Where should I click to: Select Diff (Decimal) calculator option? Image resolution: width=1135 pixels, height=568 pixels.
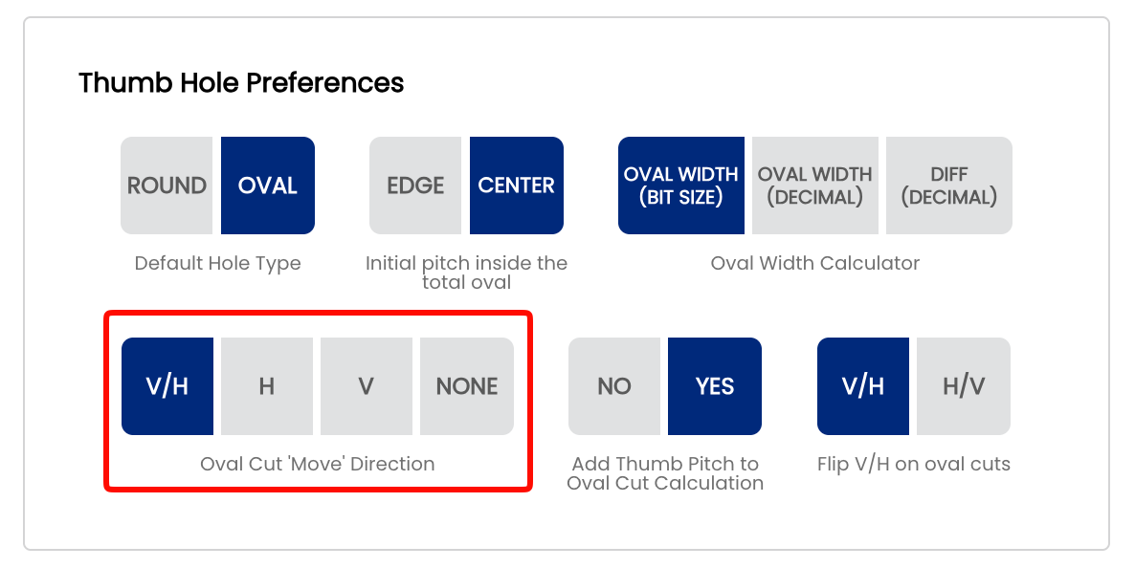[949, 186]
